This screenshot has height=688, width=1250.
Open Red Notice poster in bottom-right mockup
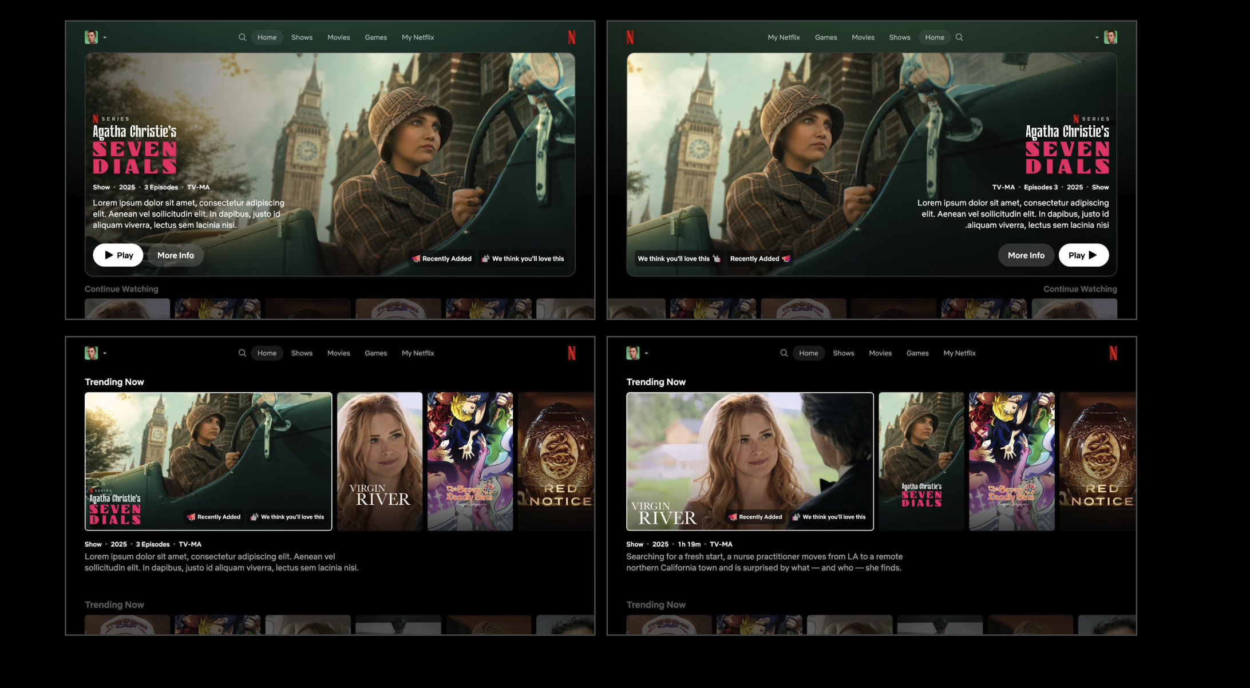[1097, 461]
